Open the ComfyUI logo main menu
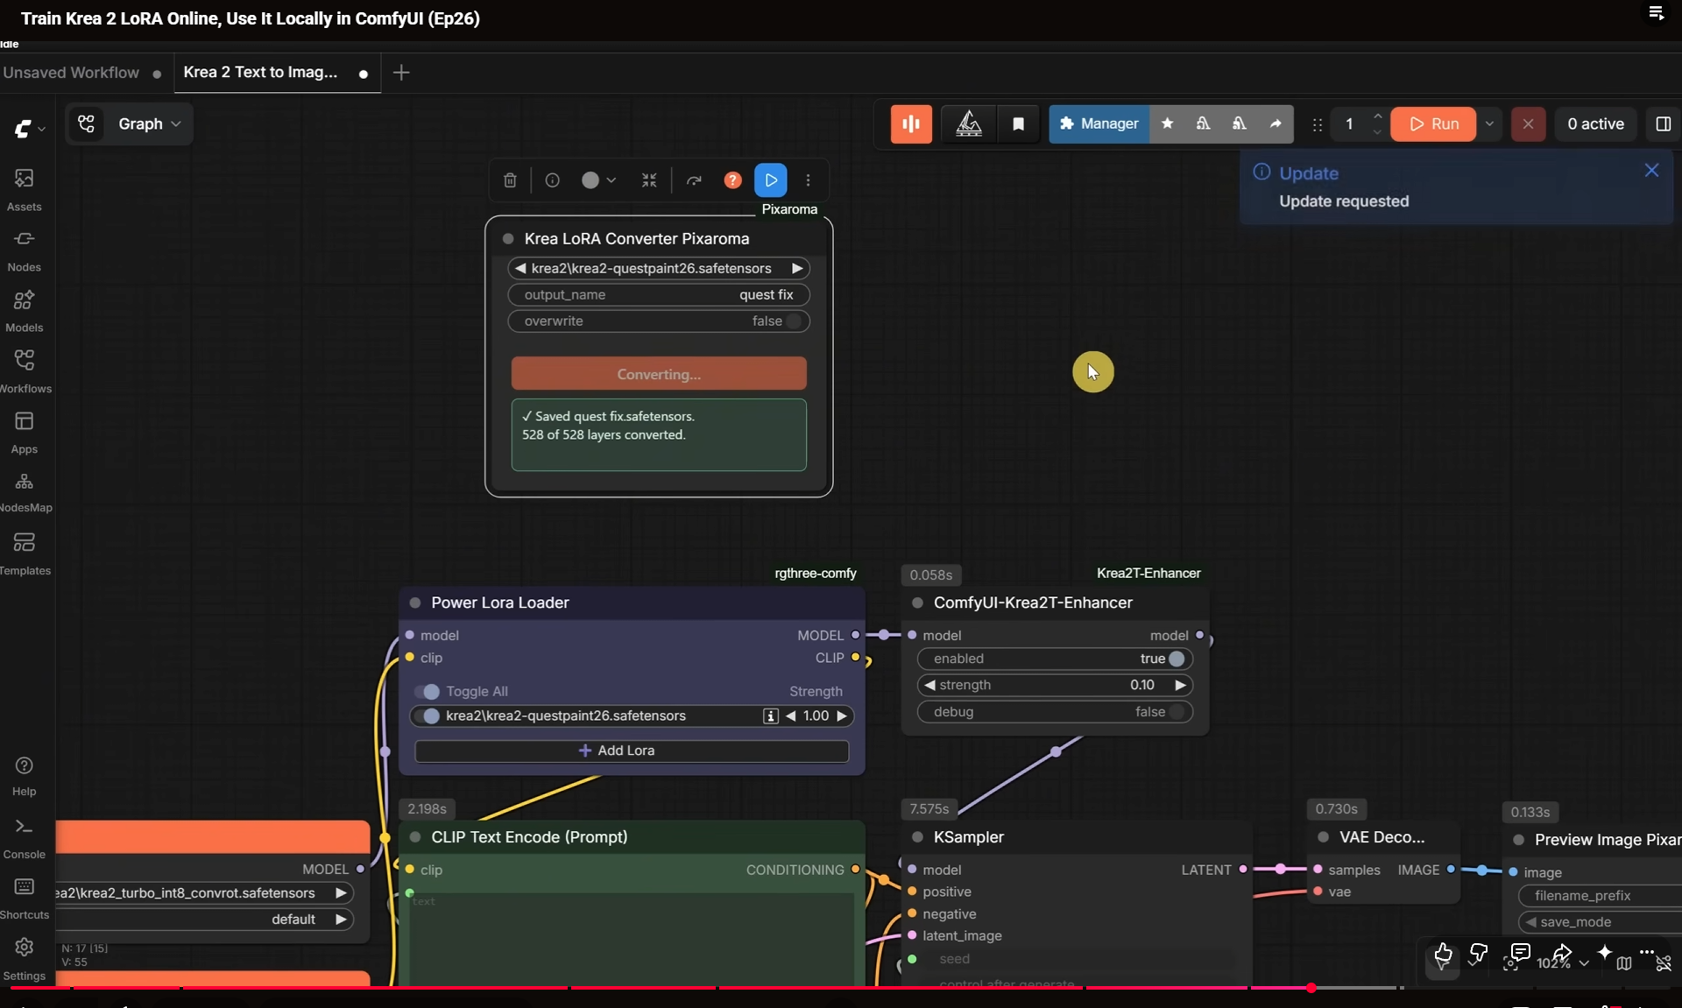 28,129
